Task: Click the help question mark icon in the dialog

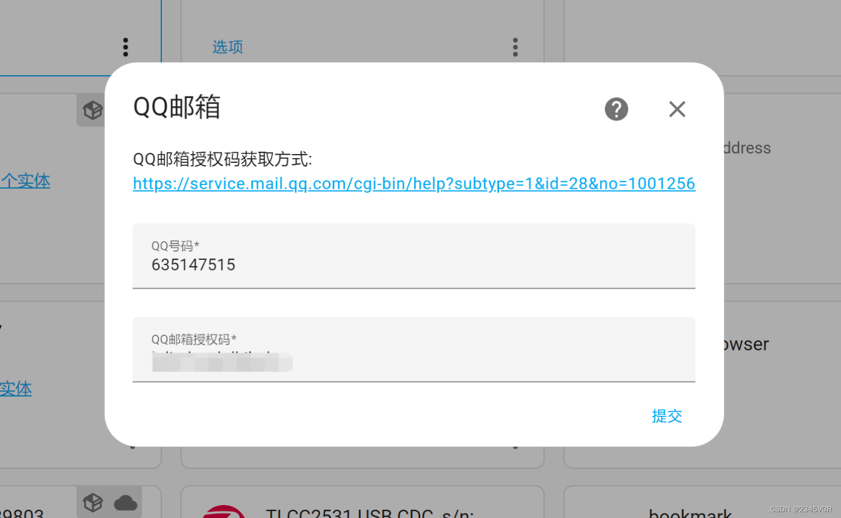Action: [616, 109]
